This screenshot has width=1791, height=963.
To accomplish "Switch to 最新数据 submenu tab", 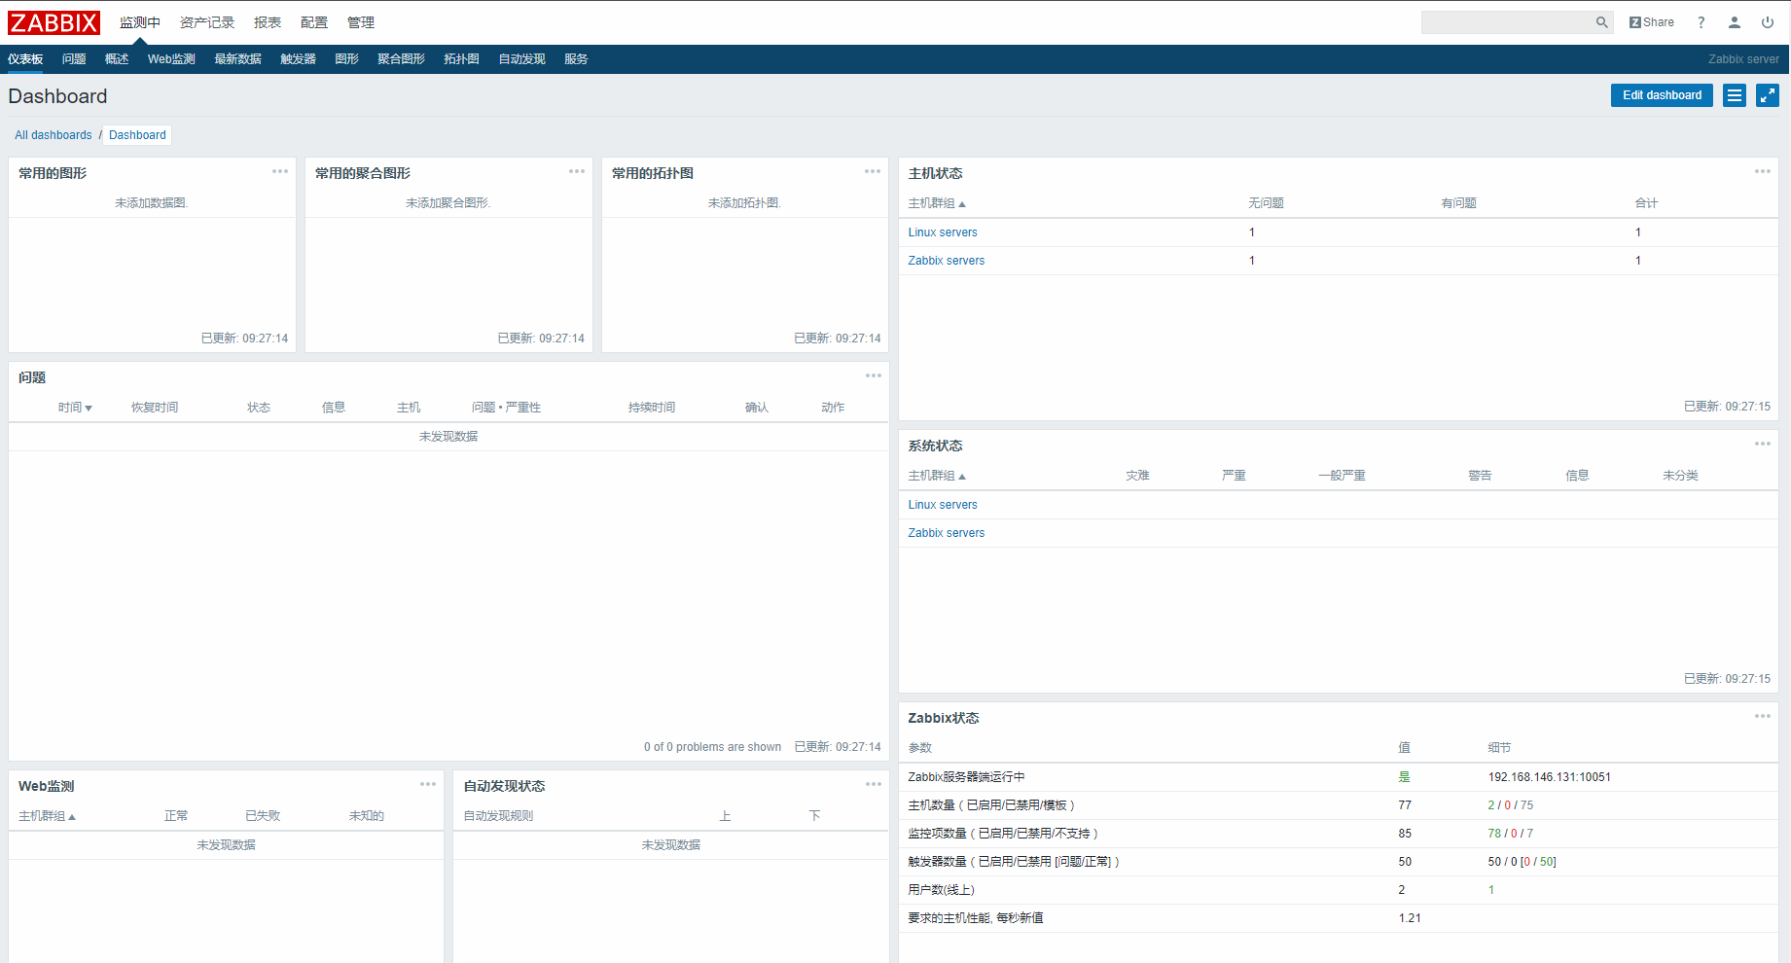I will click(x=237, y=59).
